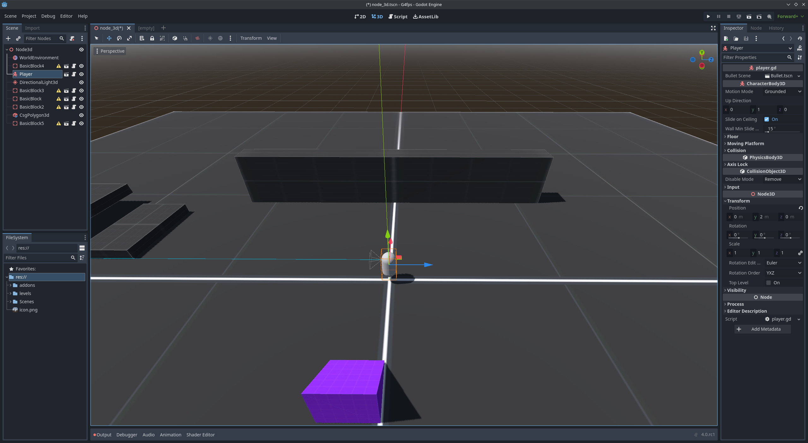Create a new resource in the Inspector
This screenshot has height=443, width=808.
click(x=726, y=38)
